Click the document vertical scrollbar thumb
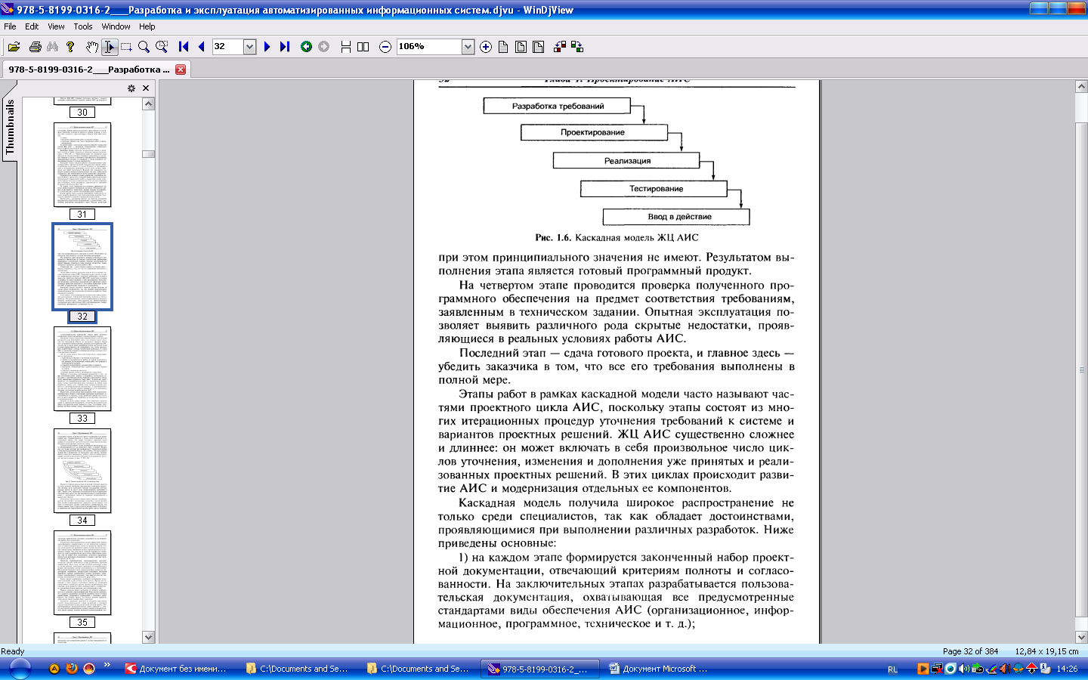Screen dimensions: 1088x680 coord(1081,369)
